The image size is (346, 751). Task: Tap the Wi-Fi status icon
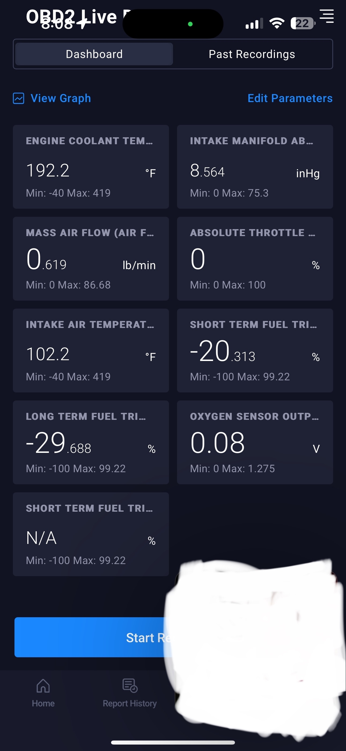(x=277, y=23)
